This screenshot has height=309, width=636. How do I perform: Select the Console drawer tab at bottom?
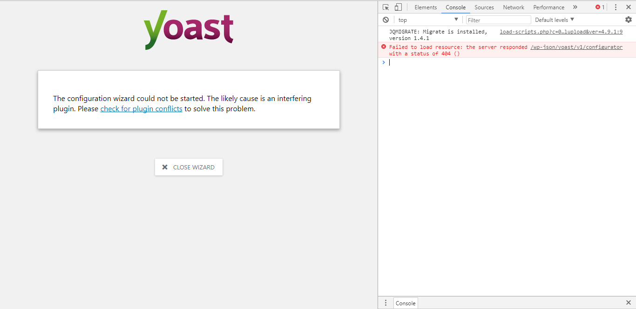pos(406,303)
